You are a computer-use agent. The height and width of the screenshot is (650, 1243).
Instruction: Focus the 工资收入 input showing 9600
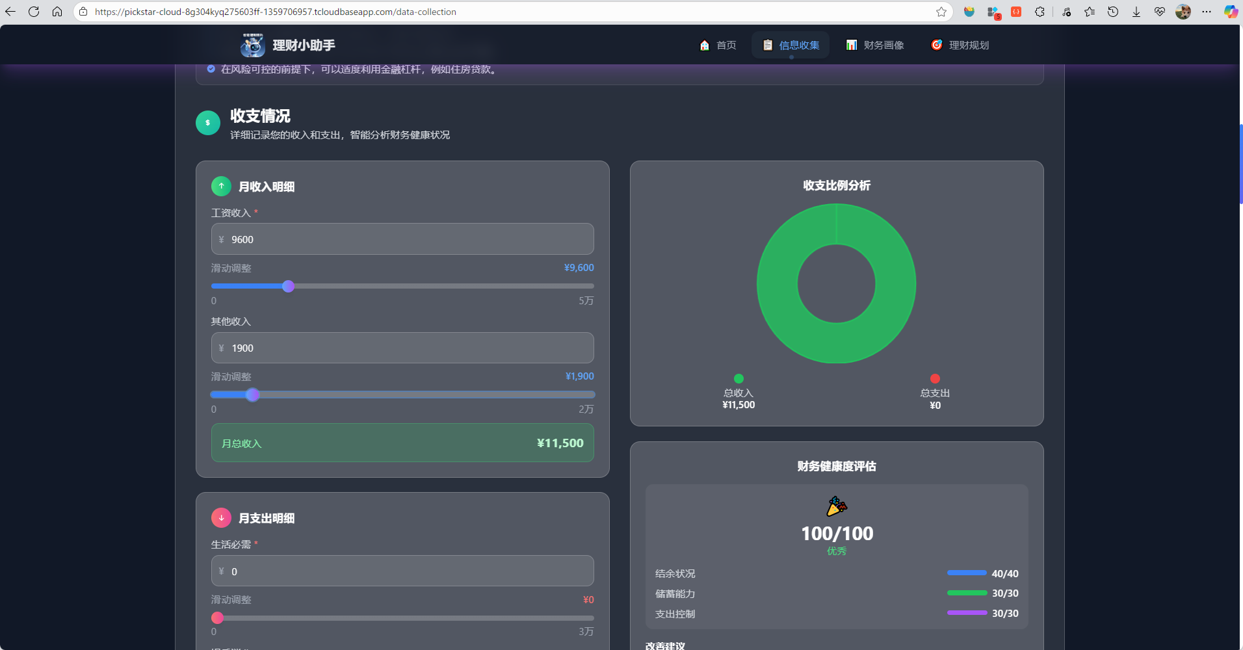[x=402, y=239]
